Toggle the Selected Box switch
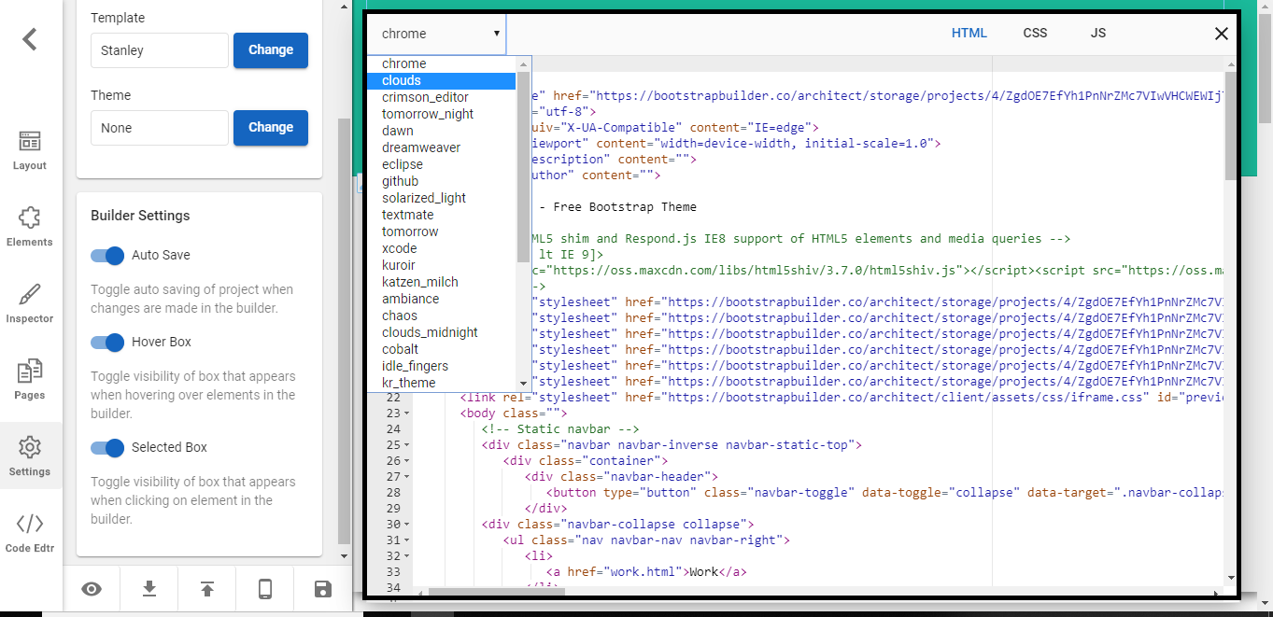 [x=107, y=448]
